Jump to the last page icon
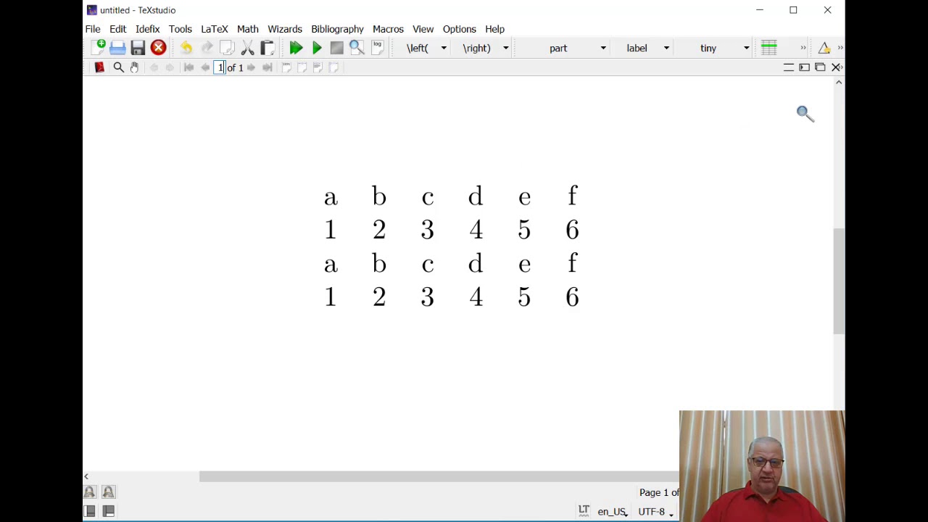This screenshot has height=522, width=928. point(267,67)
